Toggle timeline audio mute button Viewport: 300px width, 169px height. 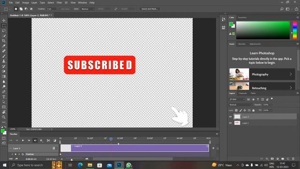pos(35,140)
